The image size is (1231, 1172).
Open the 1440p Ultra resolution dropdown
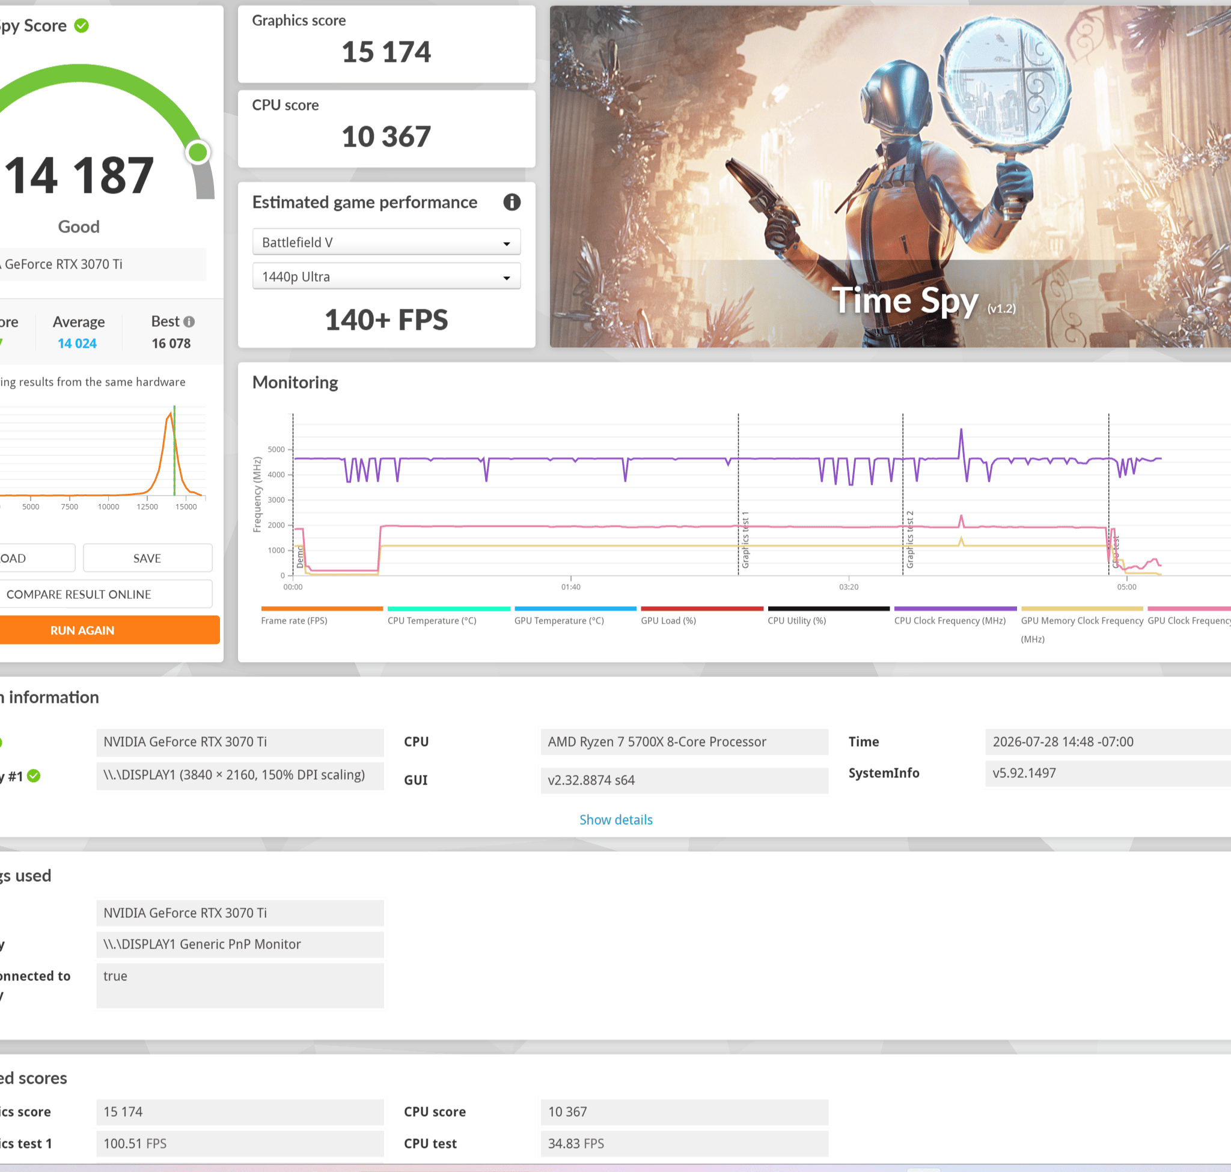(386, 277)
